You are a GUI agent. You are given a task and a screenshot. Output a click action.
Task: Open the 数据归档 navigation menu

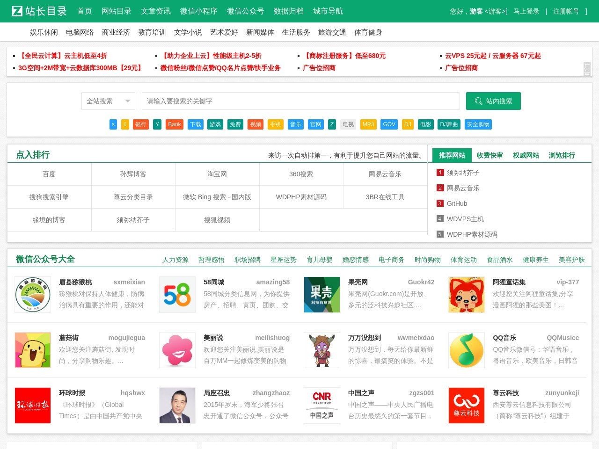coord(288,11)
